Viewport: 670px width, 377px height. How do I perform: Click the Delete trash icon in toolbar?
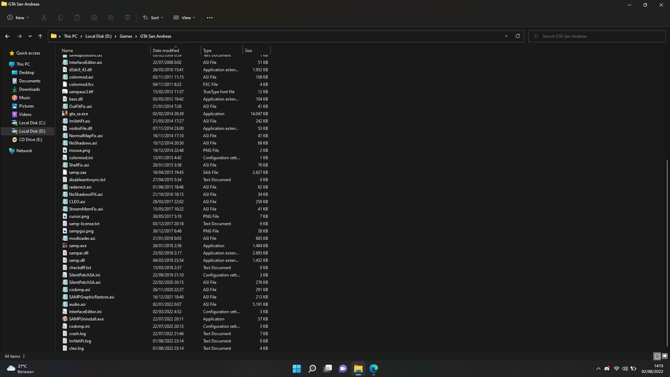pyautogui.click(x=128, y=18)
